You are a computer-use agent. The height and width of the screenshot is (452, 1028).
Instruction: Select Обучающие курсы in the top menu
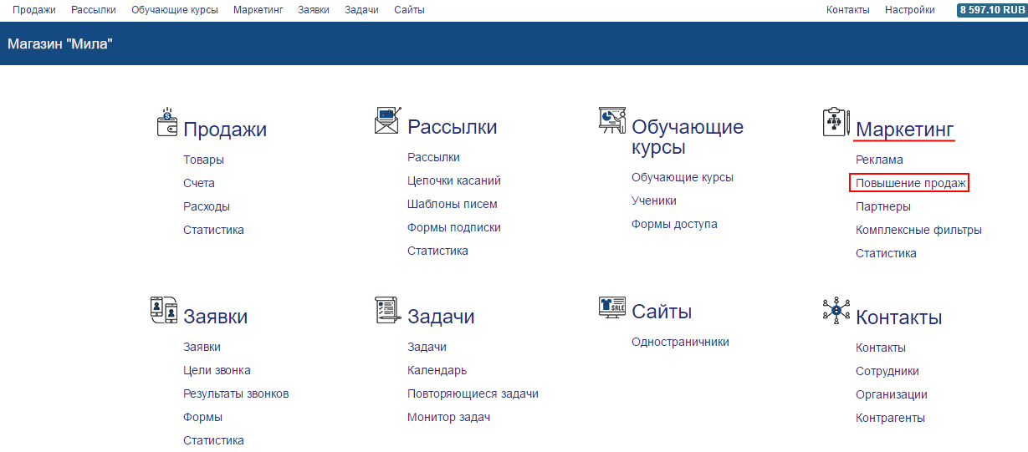click(x=175, y=10)
